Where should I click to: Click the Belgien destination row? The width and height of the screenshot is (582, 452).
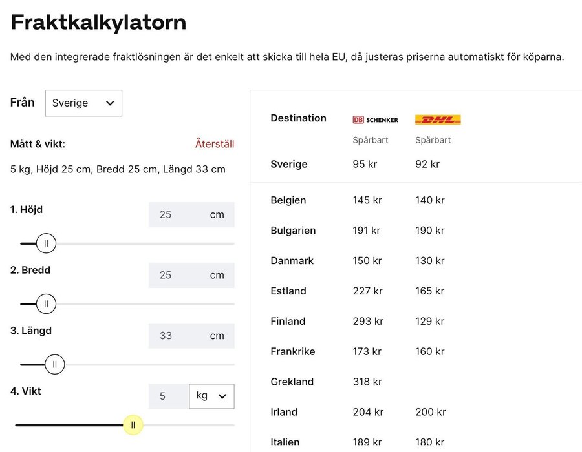288,200
